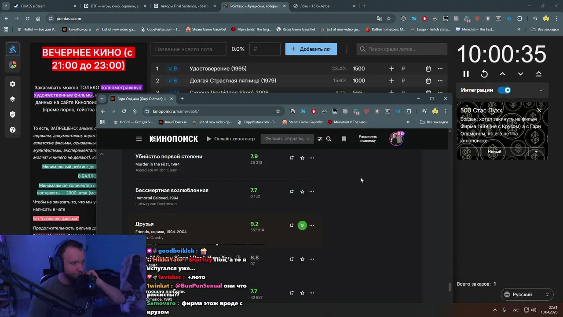This screenshot has width=563, height=317.
Task: Reload the Kinopoisk page
Action: tap(124, 111)
